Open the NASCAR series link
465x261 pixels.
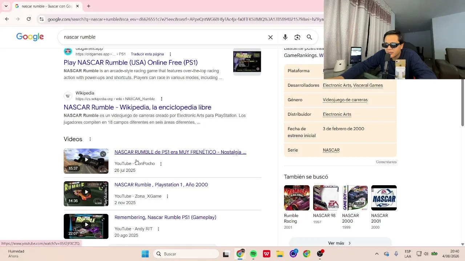click(x=331, y=150)
